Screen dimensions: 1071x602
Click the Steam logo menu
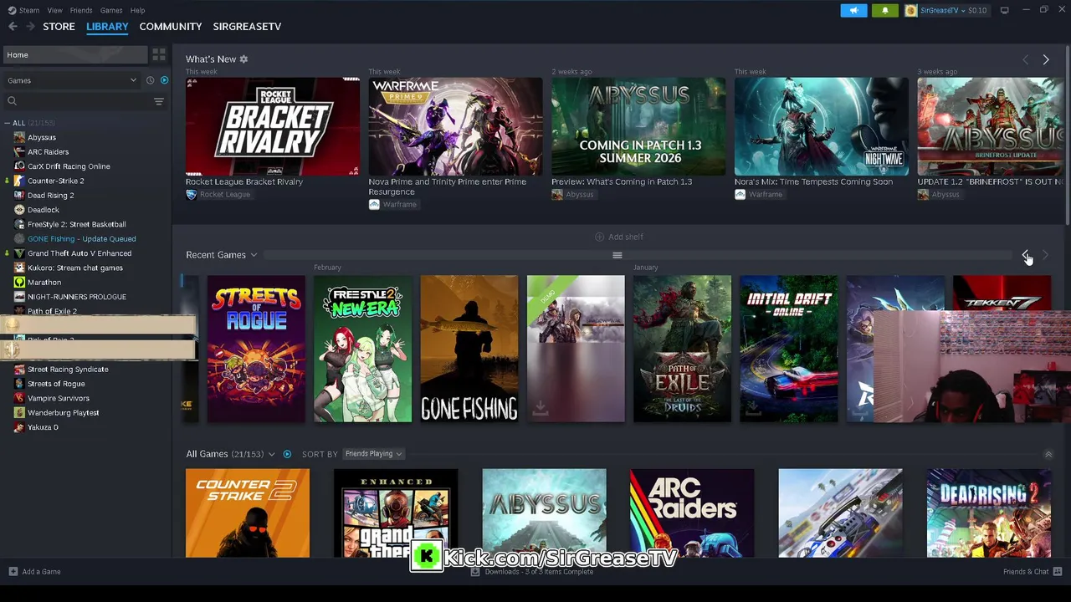(x=23, y=10)
